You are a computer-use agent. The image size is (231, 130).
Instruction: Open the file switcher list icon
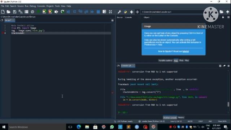click(26, 12)
